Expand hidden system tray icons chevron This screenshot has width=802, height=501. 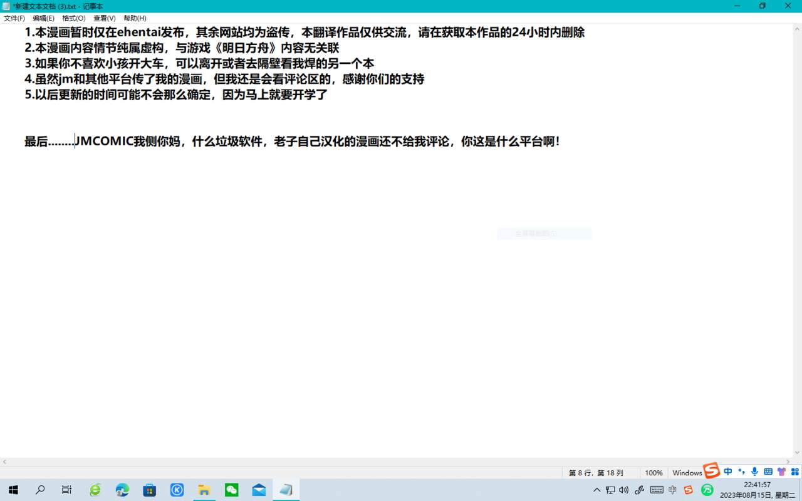pyautogui.click(x=597, y=490)
